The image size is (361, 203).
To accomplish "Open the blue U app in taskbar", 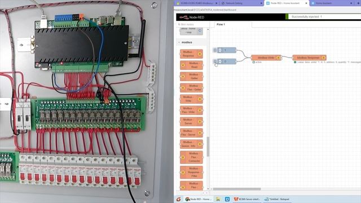I will coord(227,199).
